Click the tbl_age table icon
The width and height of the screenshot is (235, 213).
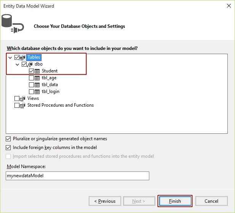coord(37,78)
